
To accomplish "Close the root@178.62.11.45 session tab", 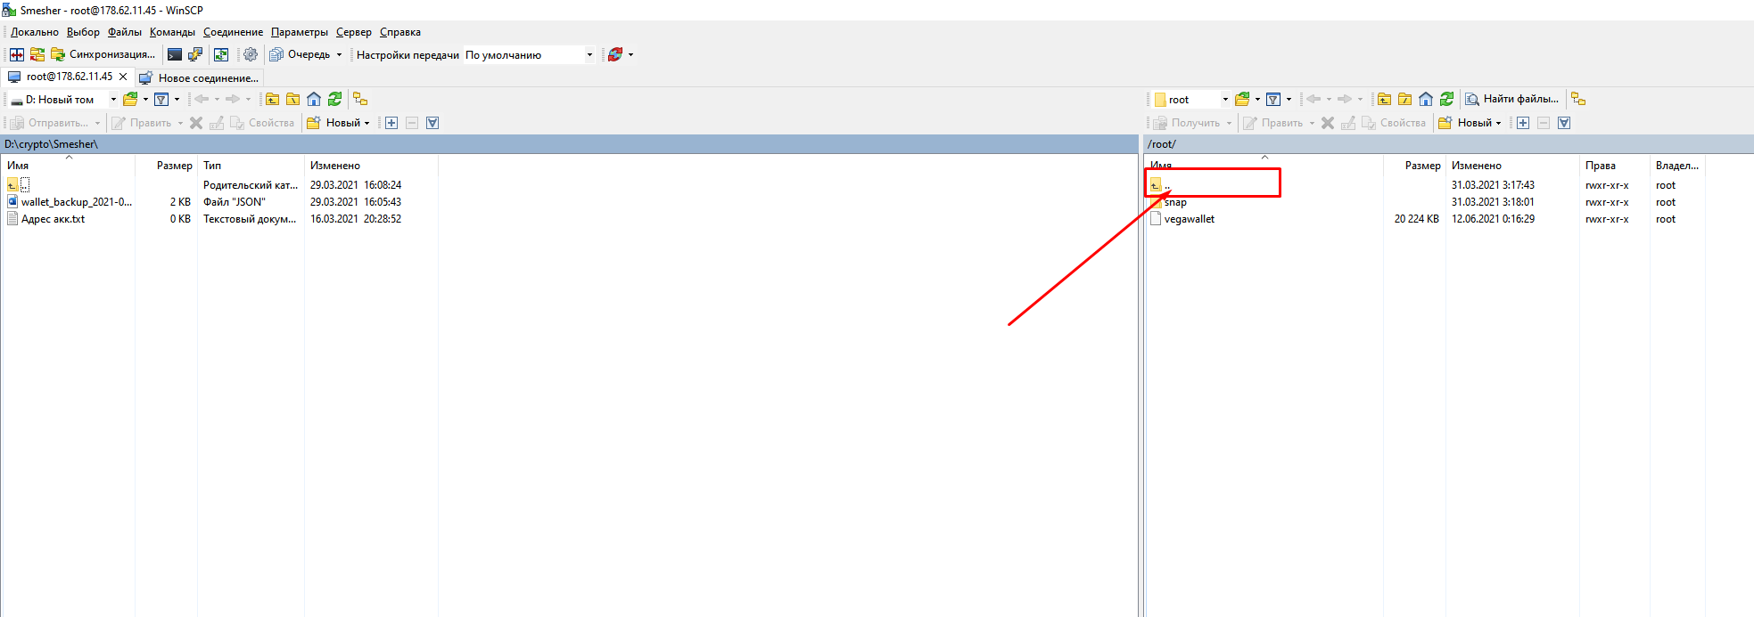I will click(123, 77).
